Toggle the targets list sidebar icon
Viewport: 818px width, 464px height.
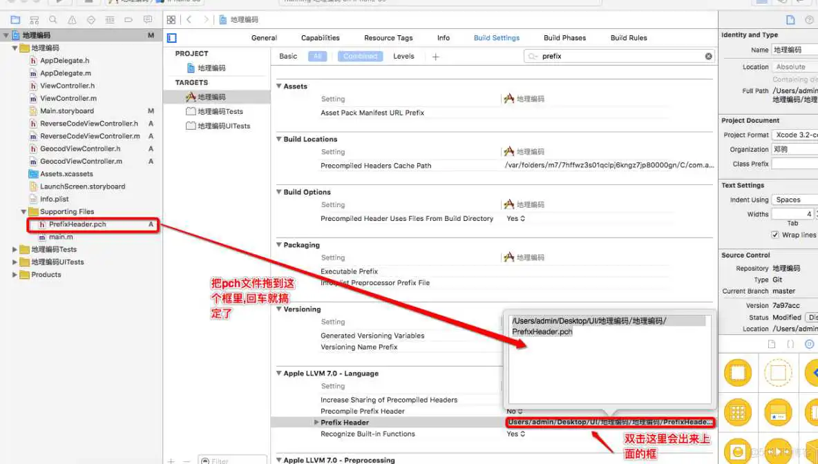(x=172, y=38)
